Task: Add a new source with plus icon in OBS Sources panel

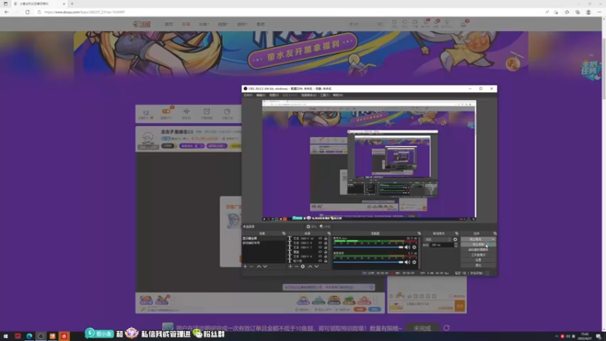Action: point(290,267)
